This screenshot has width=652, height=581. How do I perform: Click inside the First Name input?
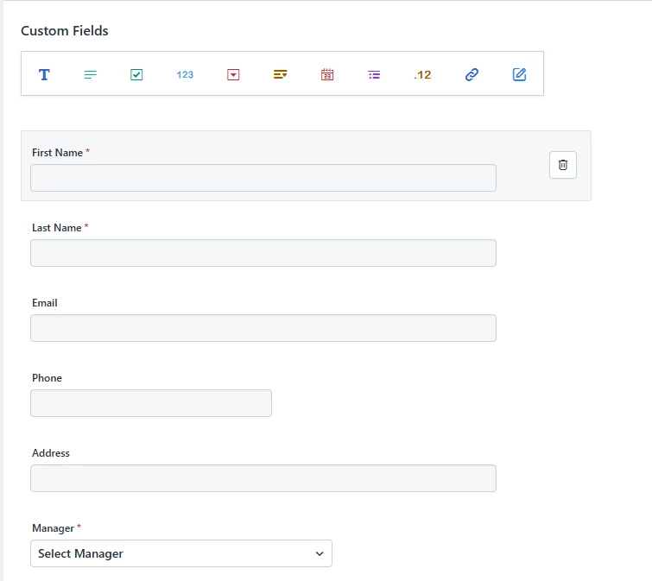pyautogui.click(x=263, y=178)
